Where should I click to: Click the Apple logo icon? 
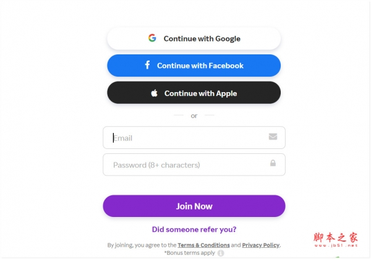point(154,93)
